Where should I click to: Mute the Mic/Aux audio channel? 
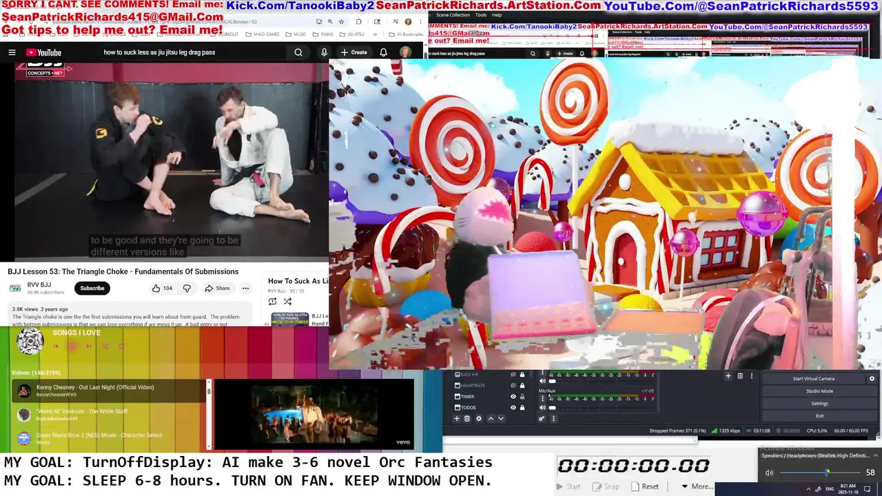click(x=542, y=408)
